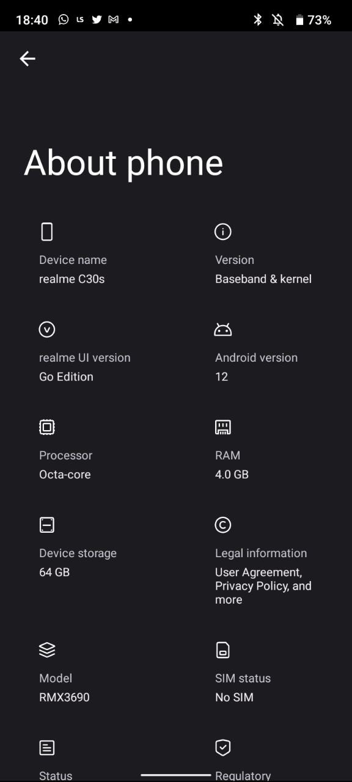352x782 pixels.
Task: Tap the Android robot icon
Action: tap(223, 330)
